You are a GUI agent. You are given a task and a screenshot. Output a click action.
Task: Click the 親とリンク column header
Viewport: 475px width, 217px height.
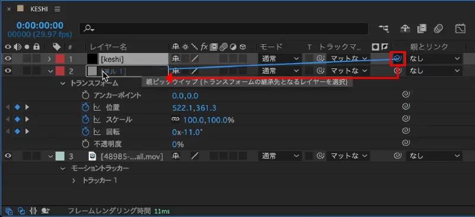(429, 47)
